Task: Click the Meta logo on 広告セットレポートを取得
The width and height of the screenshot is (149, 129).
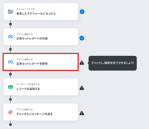Action: 10,62
